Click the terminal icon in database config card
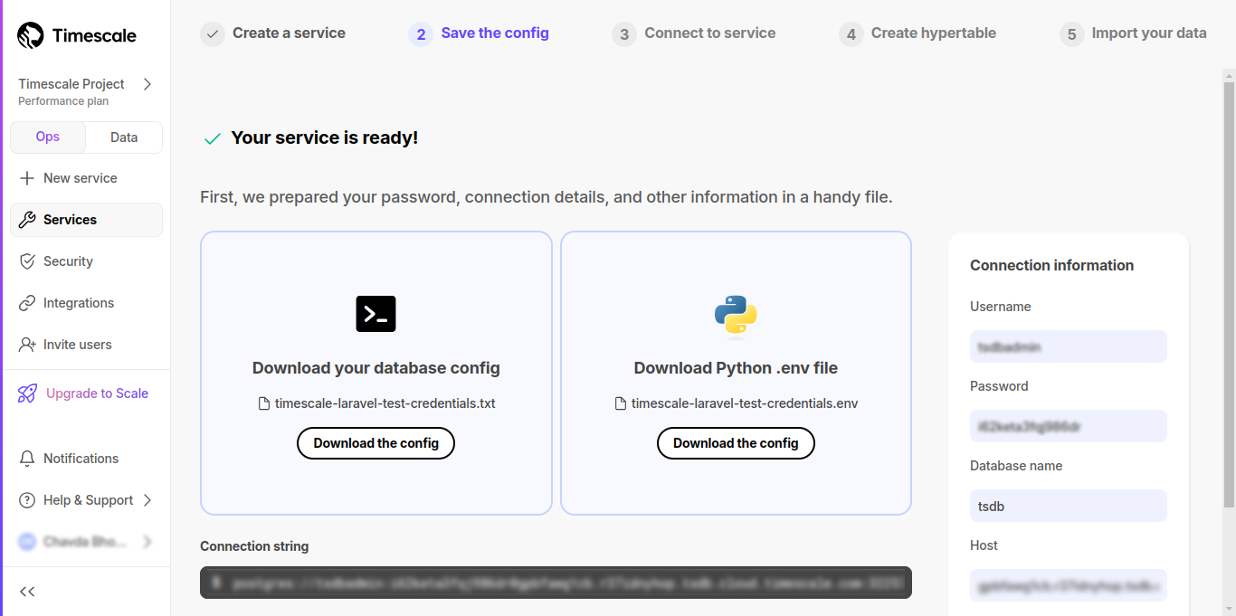The image size is (1236, 616). click(376, 314)
